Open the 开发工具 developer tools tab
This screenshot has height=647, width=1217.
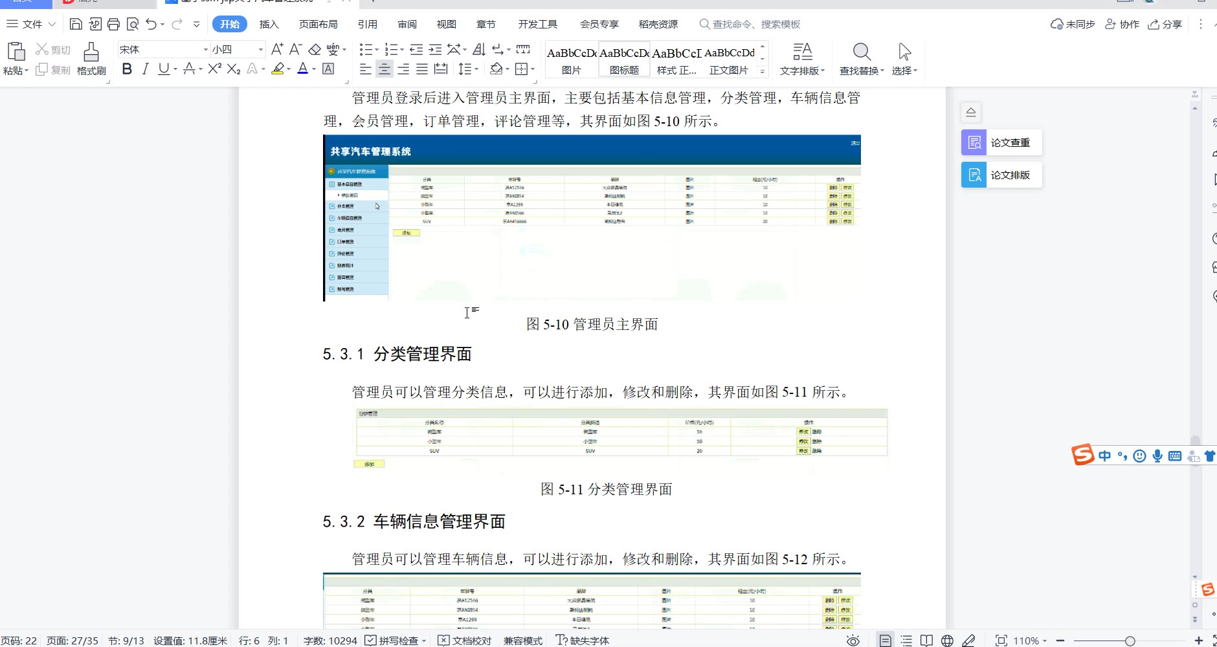click(537, 24)
